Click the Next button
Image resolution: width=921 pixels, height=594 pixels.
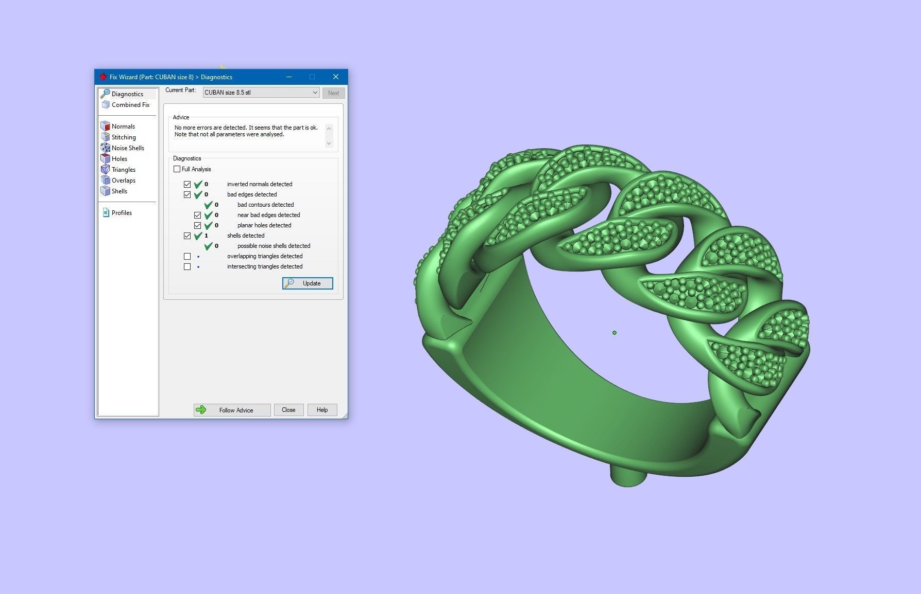tap(333, 93)
